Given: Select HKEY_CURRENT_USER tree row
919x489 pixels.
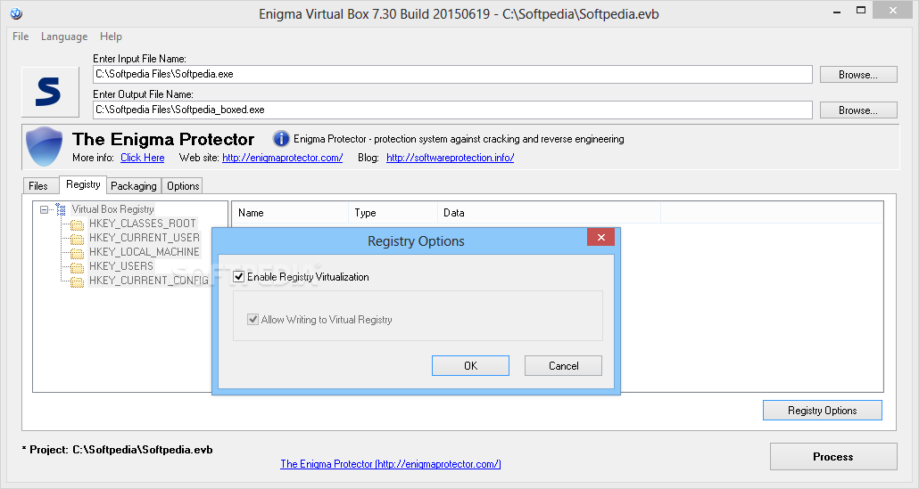Looking at the screenshot, I should point(145,238).
